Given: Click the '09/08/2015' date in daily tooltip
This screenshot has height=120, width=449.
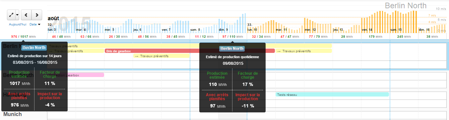Looking at the screenshot, I should click(x=233, y=63).
